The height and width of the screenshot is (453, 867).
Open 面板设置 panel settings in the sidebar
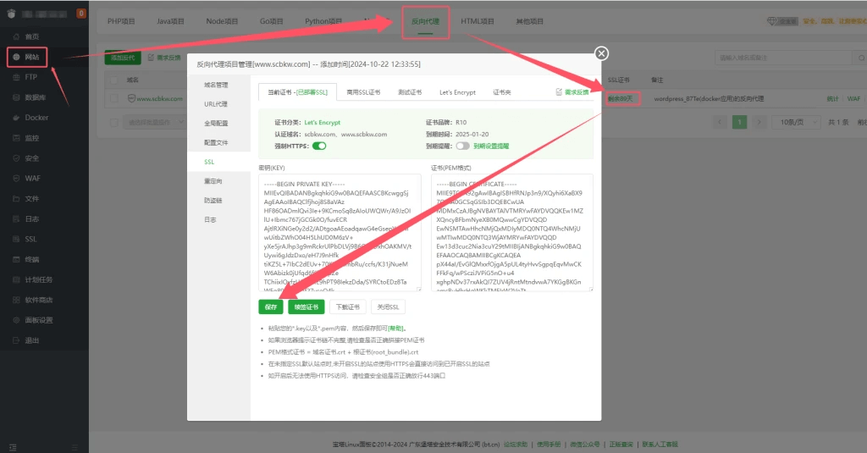39,320
